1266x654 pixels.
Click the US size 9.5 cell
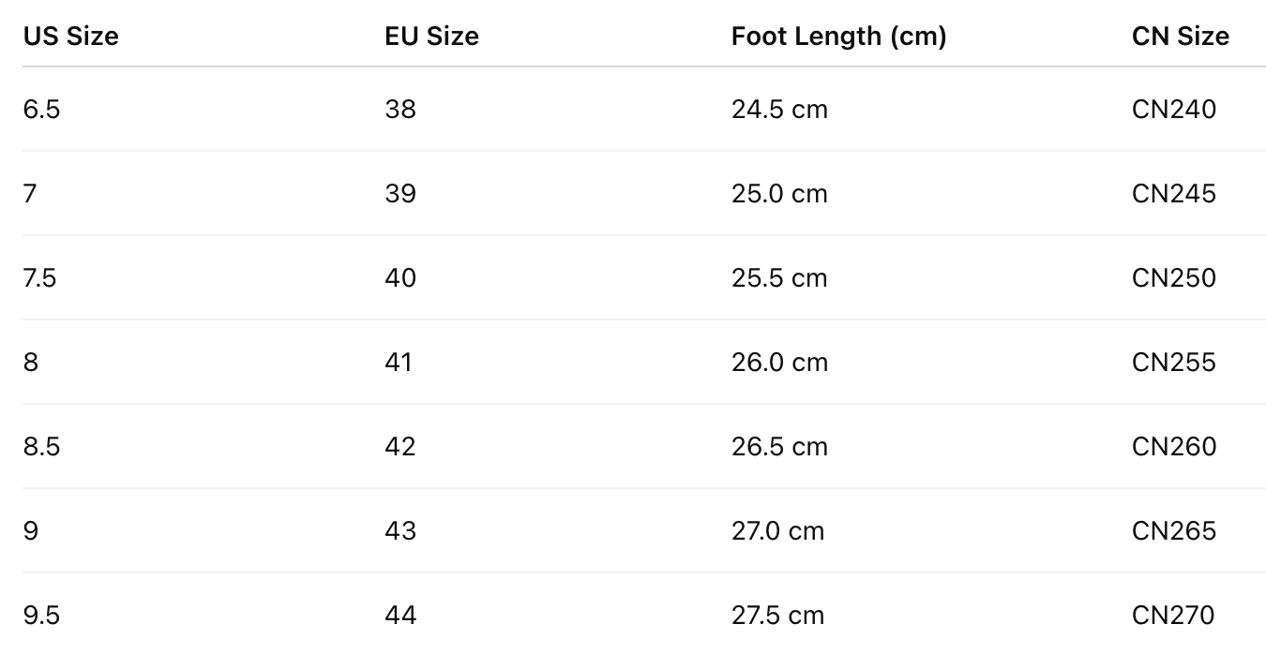[x=41, y=616]
